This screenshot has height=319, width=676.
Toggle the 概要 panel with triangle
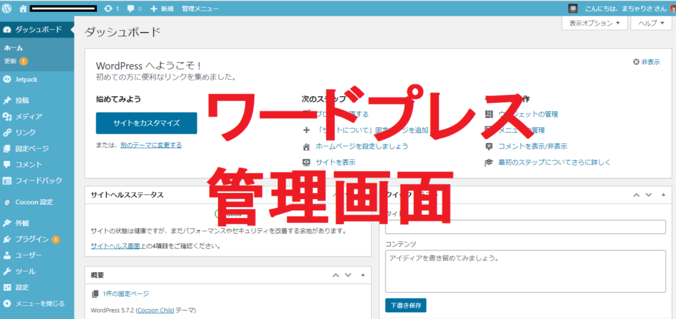[x=362, y=275]
